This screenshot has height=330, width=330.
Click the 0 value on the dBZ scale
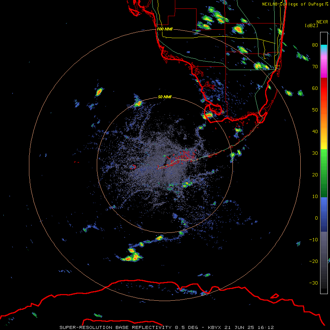pos(316,218)
